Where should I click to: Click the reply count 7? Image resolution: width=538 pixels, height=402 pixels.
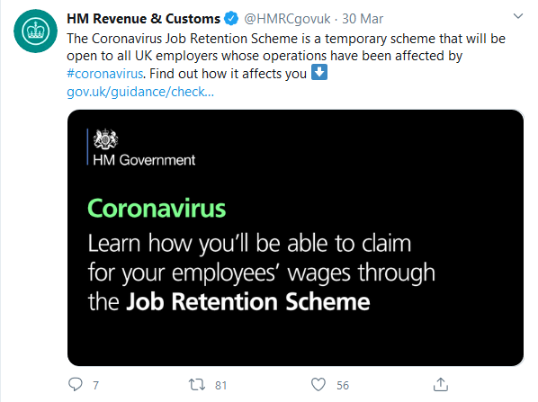point(95,386)
